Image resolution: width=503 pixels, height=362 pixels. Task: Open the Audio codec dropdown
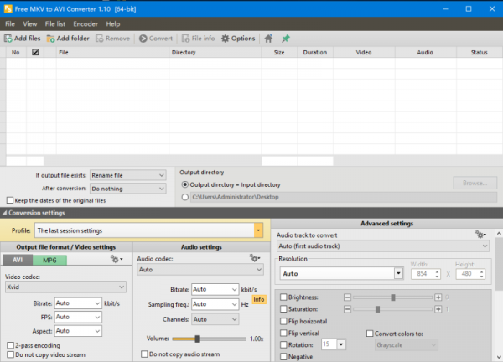[200, 270]
